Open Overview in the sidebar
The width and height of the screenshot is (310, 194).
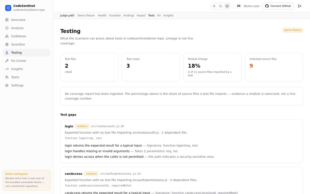pos(27,20)
